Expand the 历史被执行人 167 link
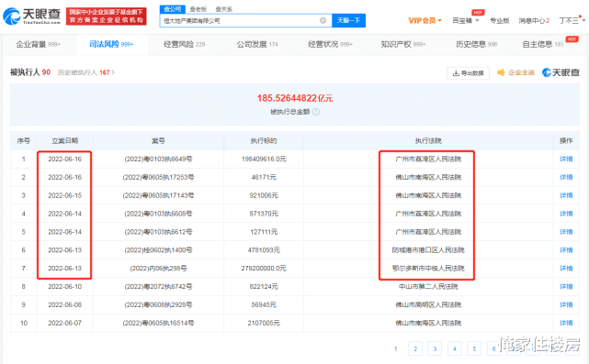Viewport: 589px width, 364px height. coord(86,72)
